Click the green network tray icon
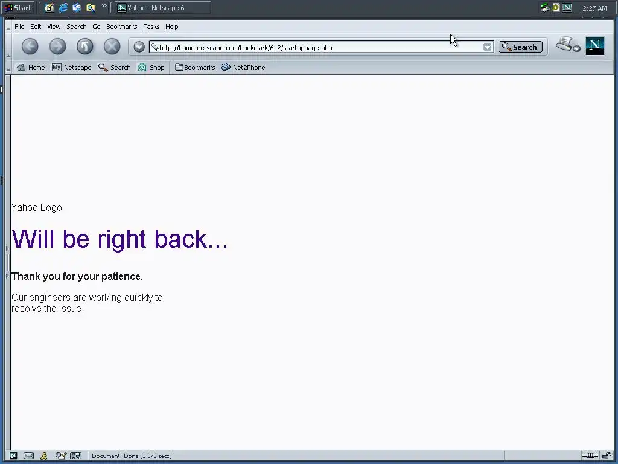This screenshot has height=464, width=618. (x=545, y=7)
